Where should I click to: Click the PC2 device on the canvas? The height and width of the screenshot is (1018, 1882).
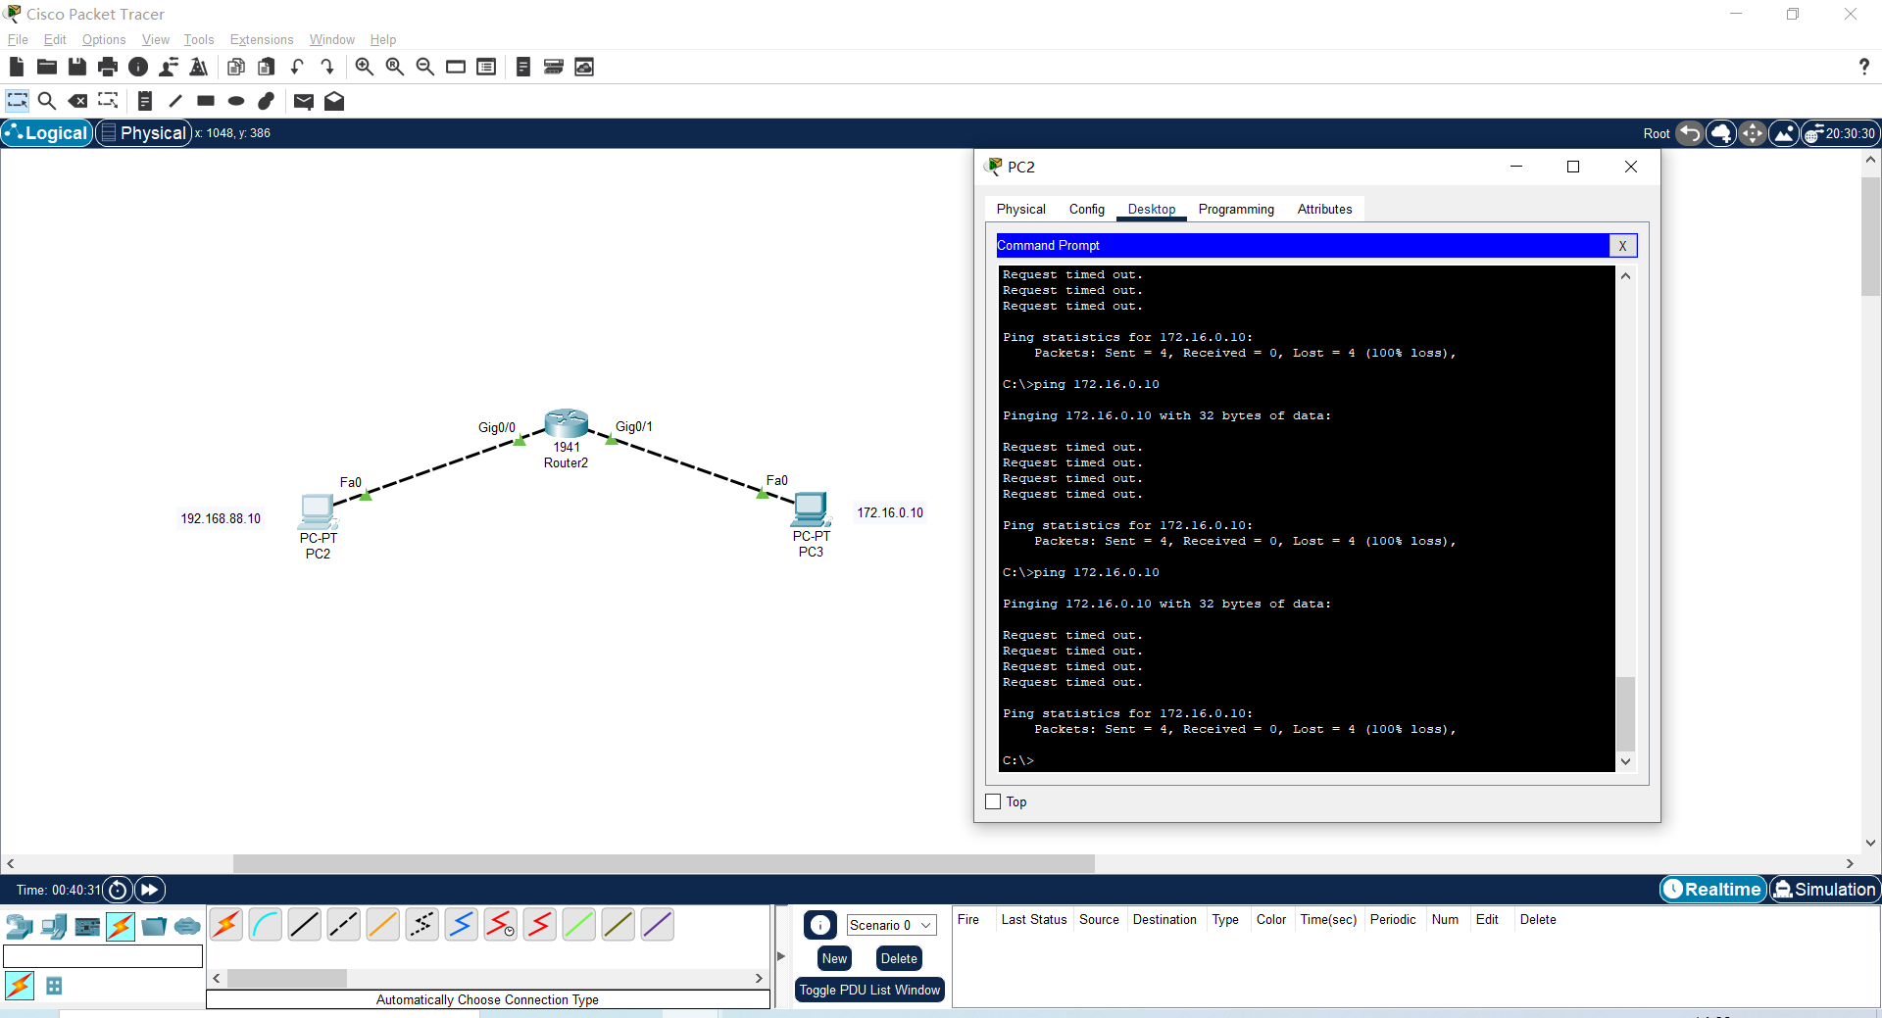pos(319,511)
